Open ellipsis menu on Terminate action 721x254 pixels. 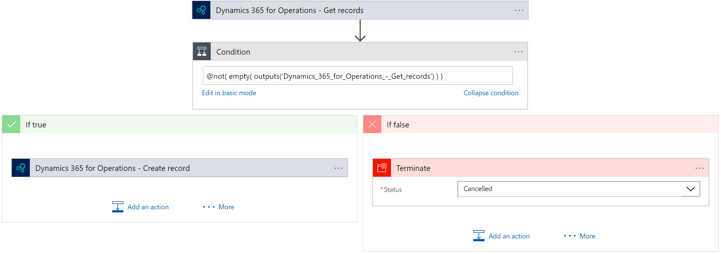(700, 168)
